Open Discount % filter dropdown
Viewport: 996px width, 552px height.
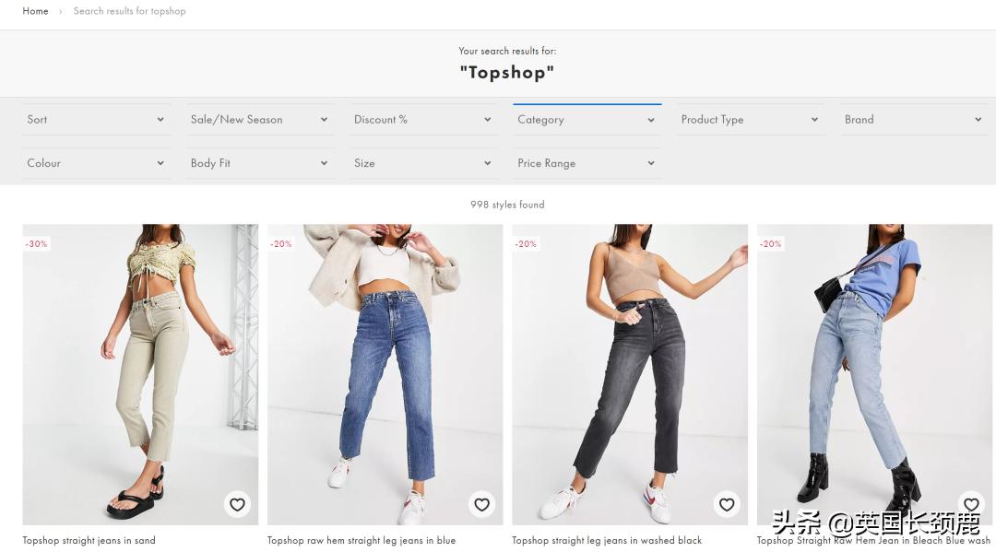(423, 119)
